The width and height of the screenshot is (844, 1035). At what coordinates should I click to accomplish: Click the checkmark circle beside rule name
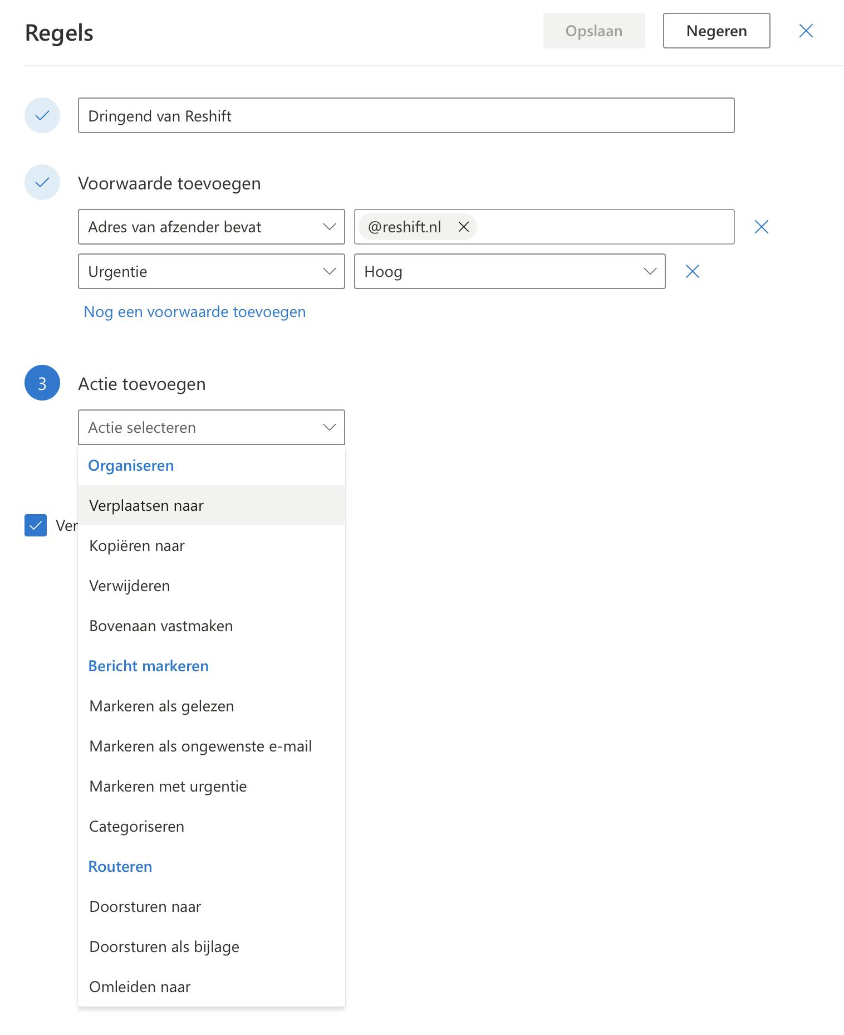pyautogui.click(x=42, y=115)
